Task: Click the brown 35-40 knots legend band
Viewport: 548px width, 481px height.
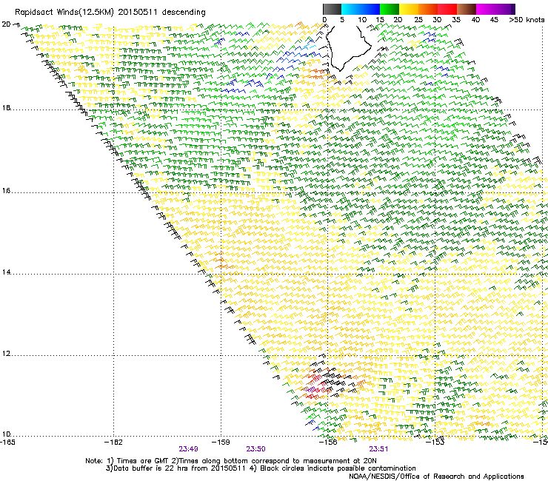Action: tap(467, 9)
